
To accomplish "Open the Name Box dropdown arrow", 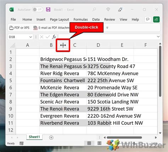I will 30,37.
